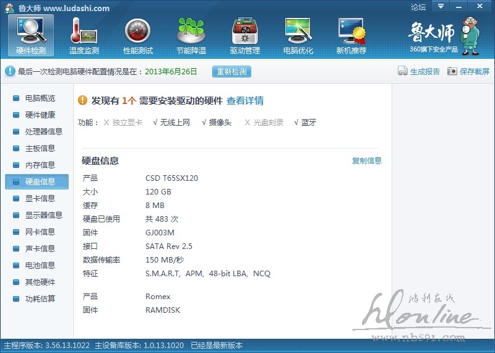The width and height of the screenshot is (495, 353).
Task: Open the 硬件检测 hardware detection icon
Action: pyautogui.click(x=31, y=36)
